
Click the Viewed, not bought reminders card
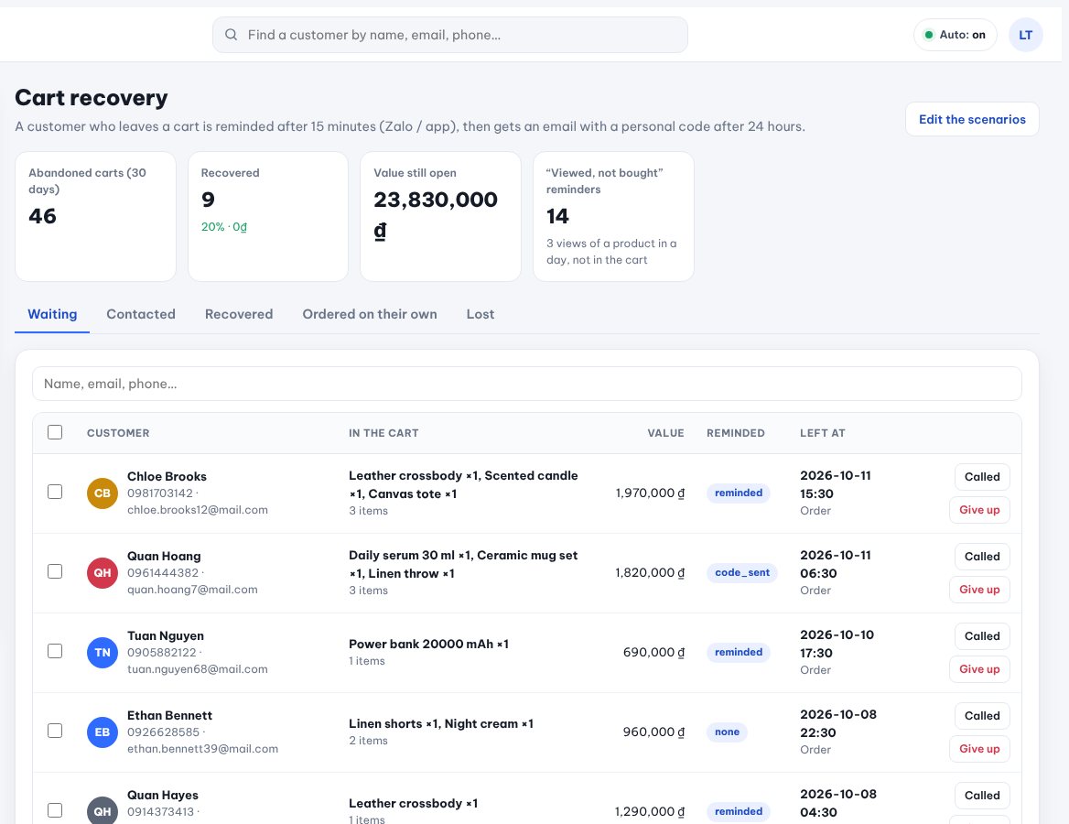pos(613,216)
